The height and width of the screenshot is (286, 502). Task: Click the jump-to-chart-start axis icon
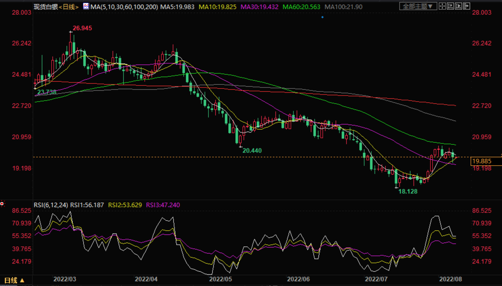pyautogui.click(x=450, y=6)
